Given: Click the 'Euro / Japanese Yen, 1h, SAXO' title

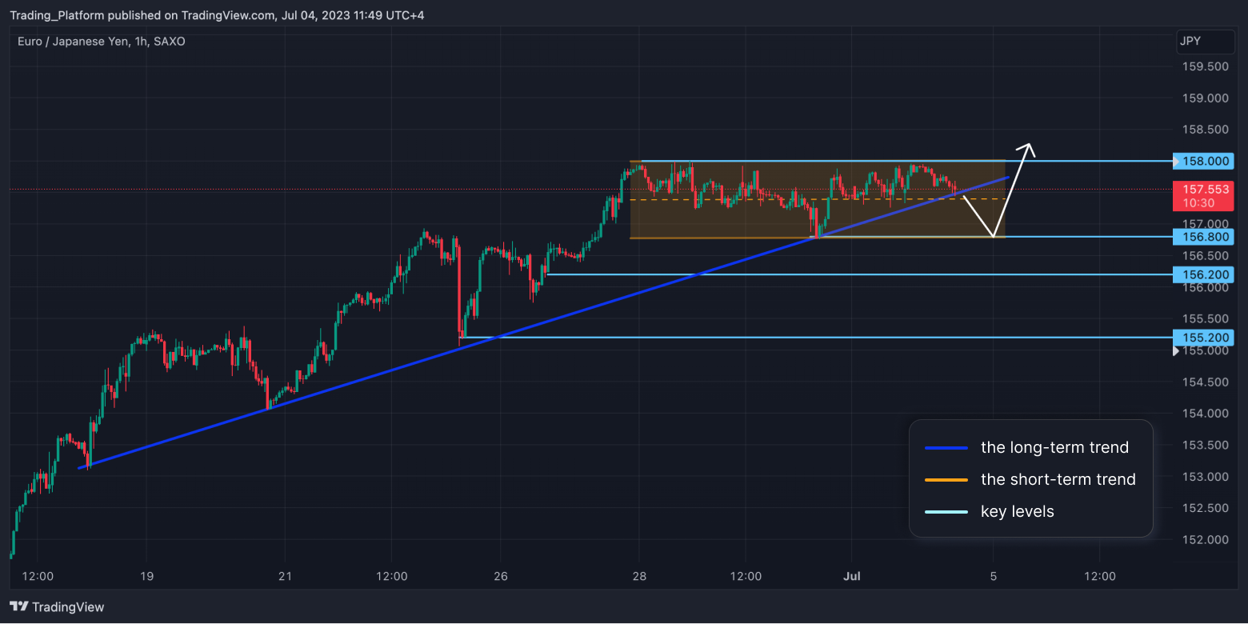Looking at the screenshot, I should pos(102,41).
